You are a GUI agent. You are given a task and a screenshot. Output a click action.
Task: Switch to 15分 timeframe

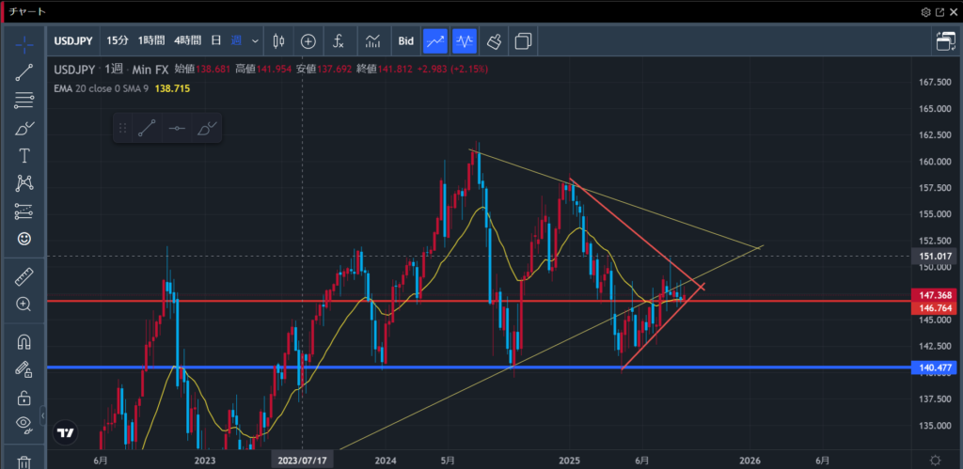(x=118, y=41)
